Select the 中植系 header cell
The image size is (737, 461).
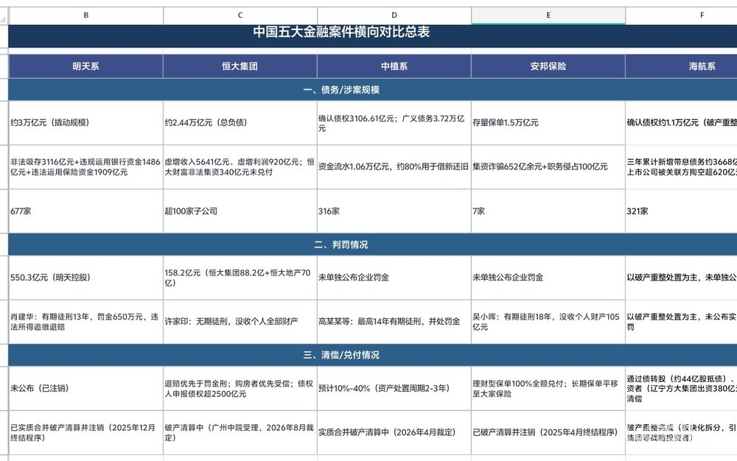tap(394, 66)
